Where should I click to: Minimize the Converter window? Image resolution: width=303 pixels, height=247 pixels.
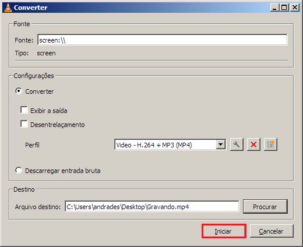pyautogui.click(x=274, y=8)
